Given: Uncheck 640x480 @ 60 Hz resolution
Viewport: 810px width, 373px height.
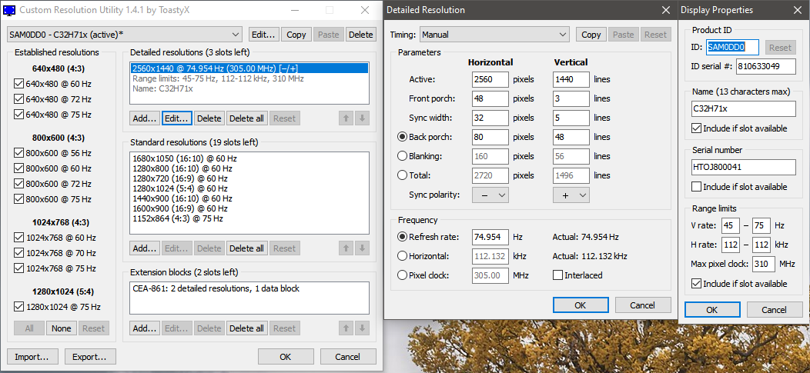Looking at the screenshot, I should [x=19, y=85].
